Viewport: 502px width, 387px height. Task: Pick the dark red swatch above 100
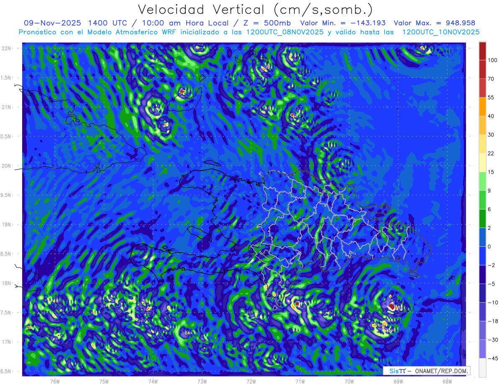coord(483,51)
